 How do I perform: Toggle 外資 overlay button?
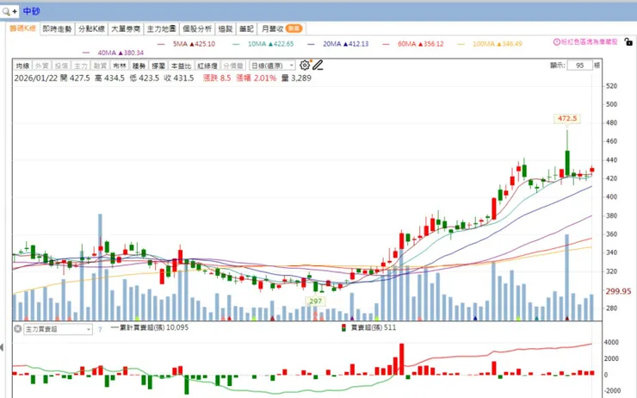[42, 65]
